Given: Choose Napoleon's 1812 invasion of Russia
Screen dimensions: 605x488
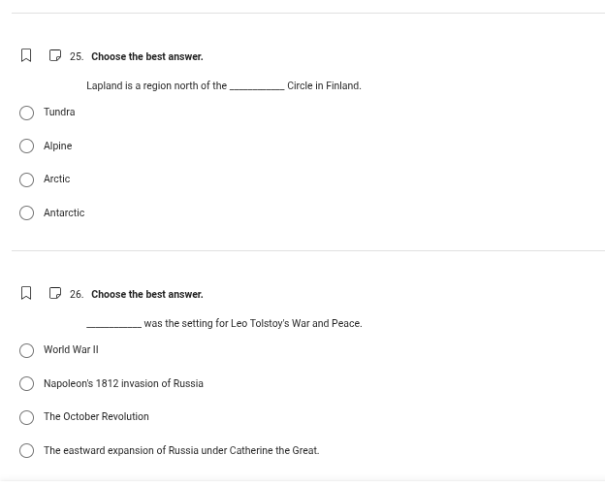Looking at the screenshot, I should 27,384.
